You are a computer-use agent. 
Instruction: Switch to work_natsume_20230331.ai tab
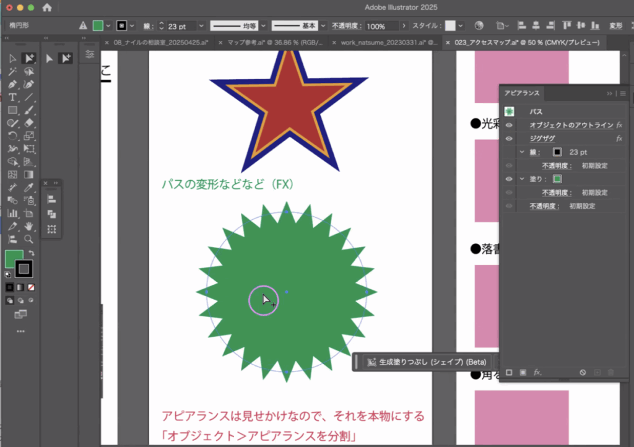click(384, 43)
